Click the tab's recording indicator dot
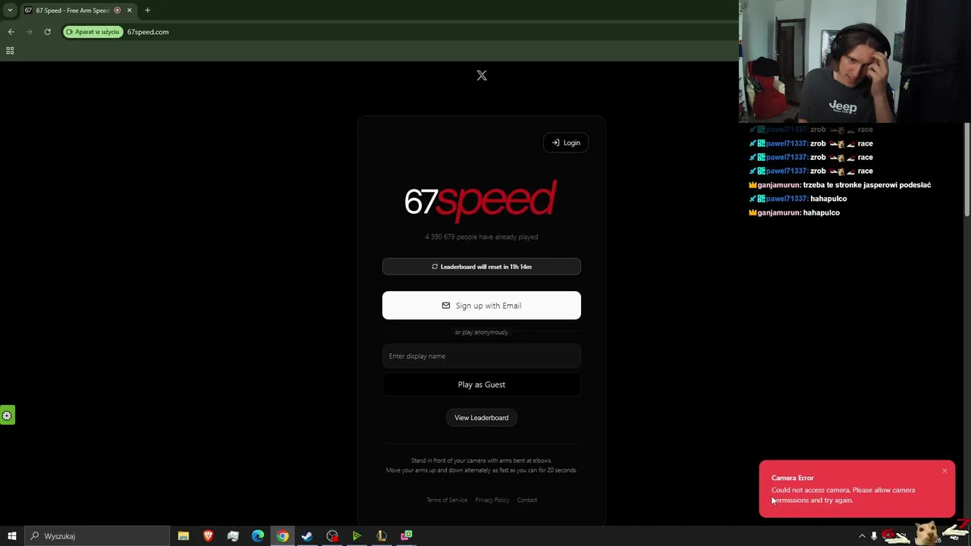This screenshot has width=971, height=546. coord(117,11)
